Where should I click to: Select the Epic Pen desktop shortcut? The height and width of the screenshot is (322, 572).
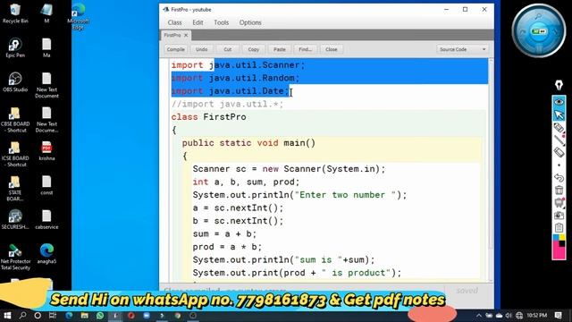point(15,47)
